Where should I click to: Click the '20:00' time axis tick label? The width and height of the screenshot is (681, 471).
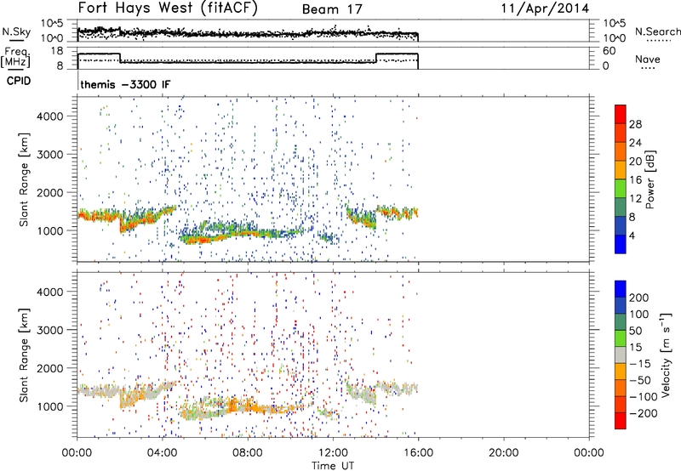[x=503, y=453]
